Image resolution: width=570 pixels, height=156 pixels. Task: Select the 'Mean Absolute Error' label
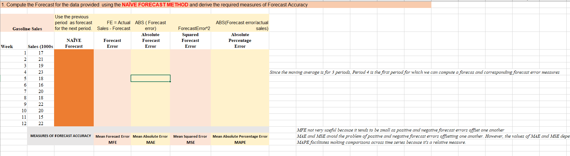point(151,136)
